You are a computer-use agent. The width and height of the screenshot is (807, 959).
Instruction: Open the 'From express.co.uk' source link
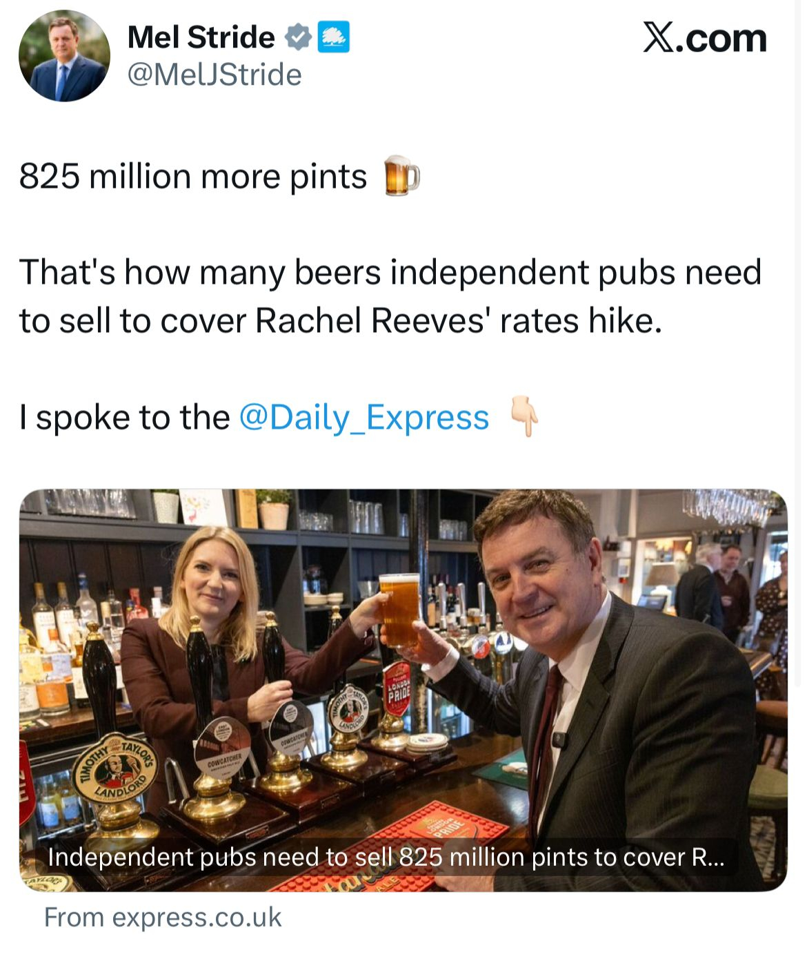(x=163, y=917)
